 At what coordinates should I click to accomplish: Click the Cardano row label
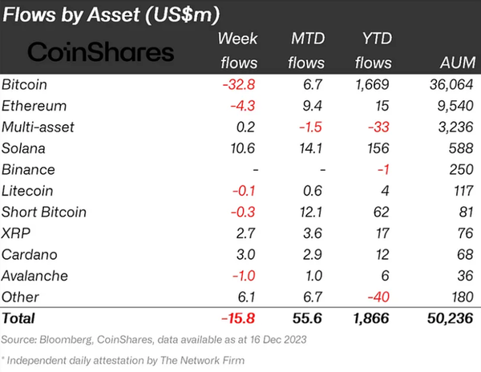29,254
